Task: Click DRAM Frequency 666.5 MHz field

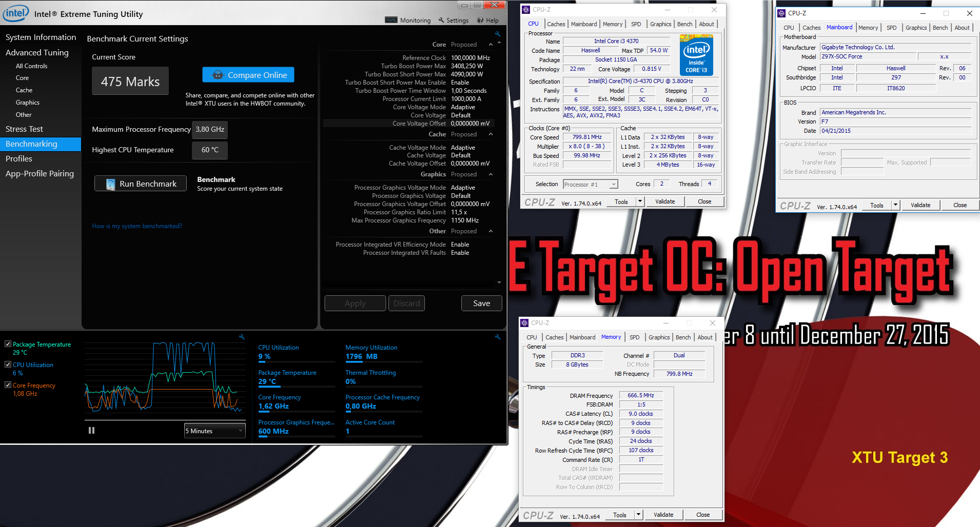Action: click(x=641, y=395)
